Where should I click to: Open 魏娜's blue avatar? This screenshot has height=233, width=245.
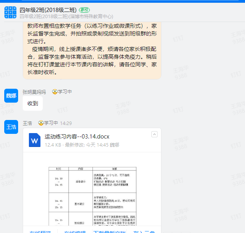tap(11, 96)
